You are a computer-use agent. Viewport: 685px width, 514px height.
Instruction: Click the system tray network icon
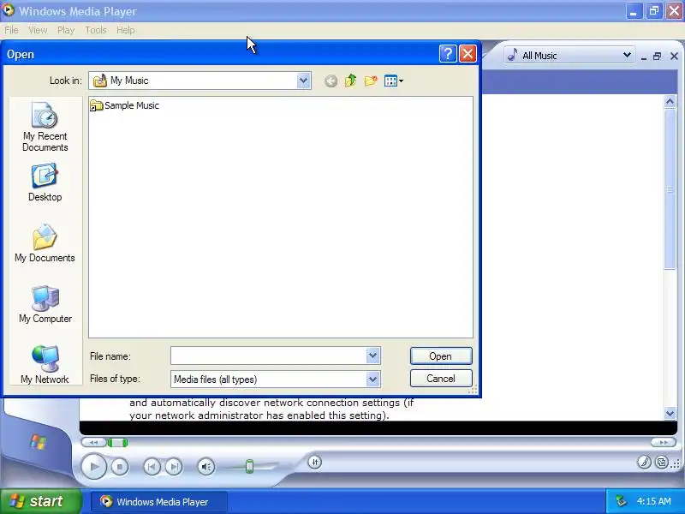(x=622, y=501)
